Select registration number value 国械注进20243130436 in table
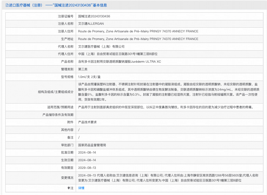This screenshot has height=195, width=267. pyautogui.click(x=96, y=16)
